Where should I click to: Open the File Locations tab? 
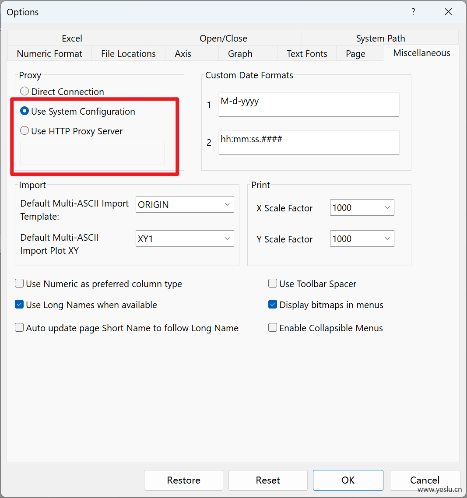pos(128,53)
